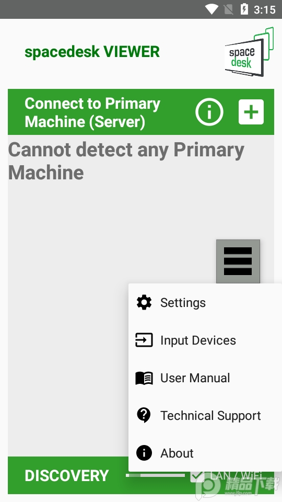
Task: Click the Input Devices arrow icon
Action: click(144, 340)
